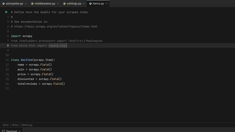Click the 'price = scrapy.Field()' line
Image resolution: width=235 pixels, height=132 pixels.
35,74
